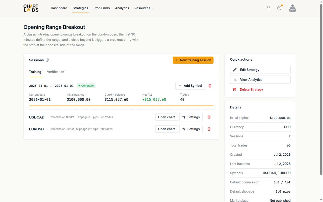Click the USDCAD symbol name

(37, 117)
